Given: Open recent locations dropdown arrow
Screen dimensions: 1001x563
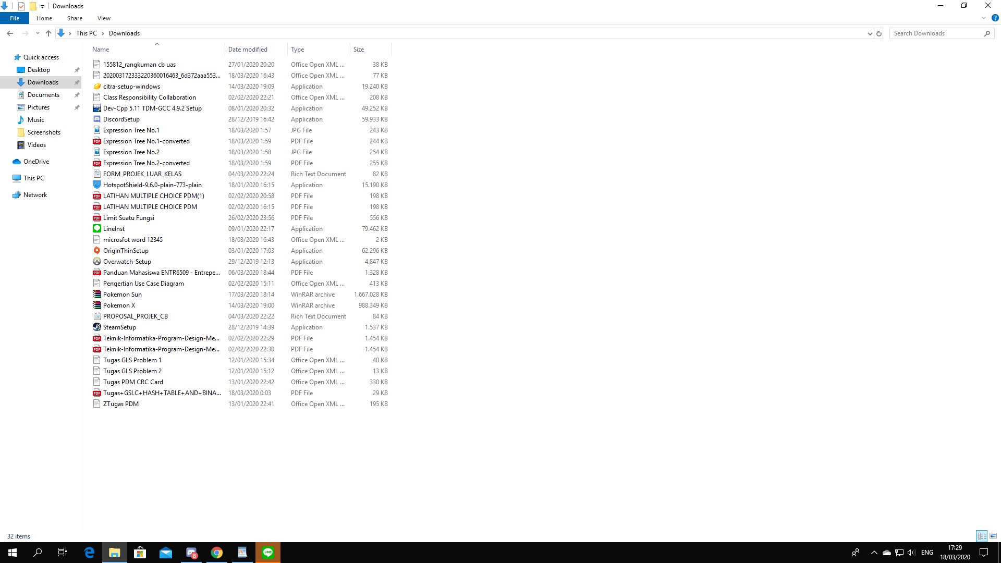Looking at the screenshot, I should click(x=38, y=33).
